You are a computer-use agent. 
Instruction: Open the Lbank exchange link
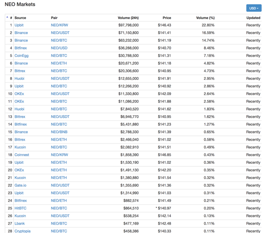point(19,223)
